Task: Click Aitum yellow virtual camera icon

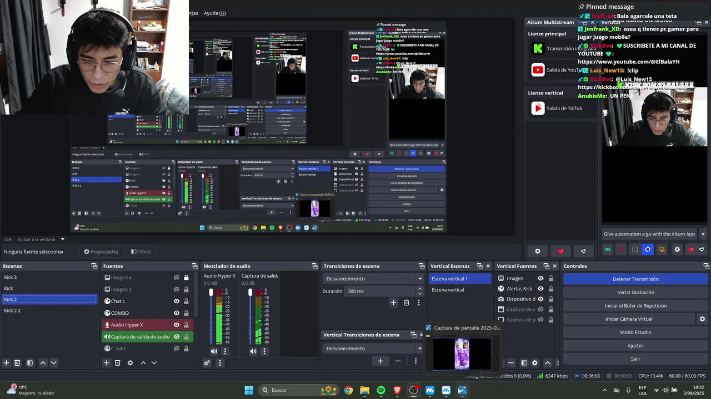Action: tap(662, 250)
